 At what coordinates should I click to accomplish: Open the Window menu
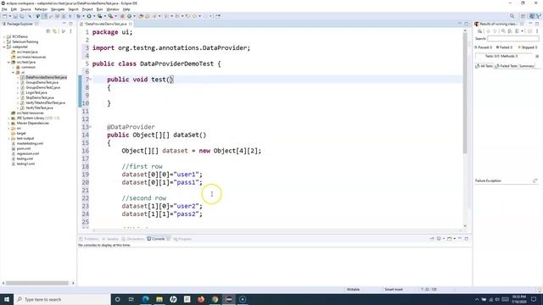pos(113,9)
